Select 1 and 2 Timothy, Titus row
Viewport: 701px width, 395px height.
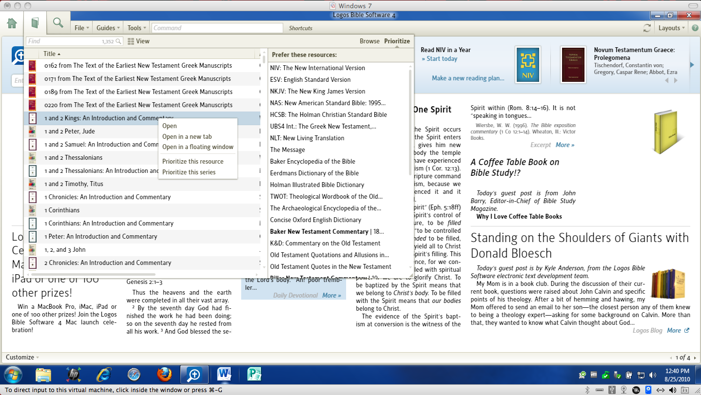[x=142, y=184]
